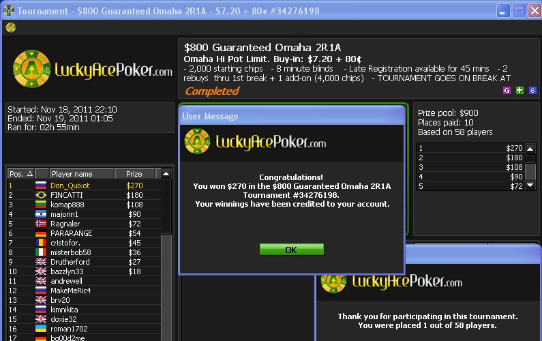Image resolution: width=542 pixels, height=341 pixels.
Task: Select player row cristofor.
Action: pyautogui.click(x=84, y=243)
